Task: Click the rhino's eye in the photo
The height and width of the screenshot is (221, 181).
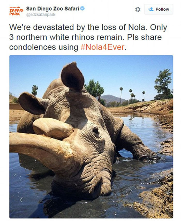Action: coord(96,130)
